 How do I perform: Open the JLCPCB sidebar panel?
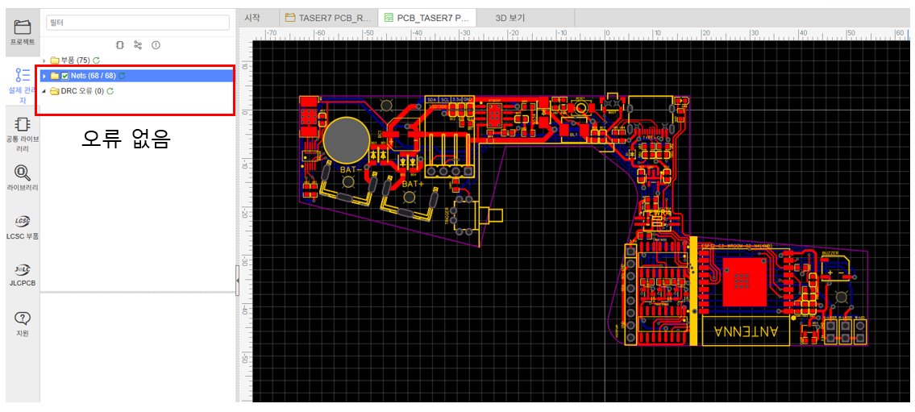pyautogui.click(x=23, y=275)
